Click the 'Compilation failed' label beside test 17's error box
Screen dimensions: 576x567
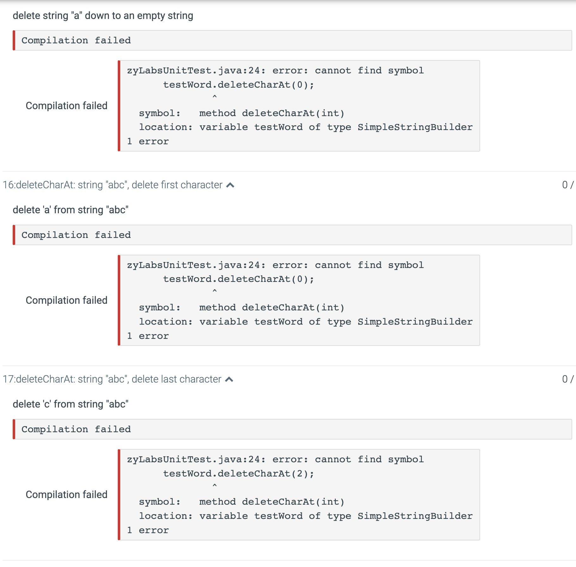pyautogui.click(x=66, y=495)
